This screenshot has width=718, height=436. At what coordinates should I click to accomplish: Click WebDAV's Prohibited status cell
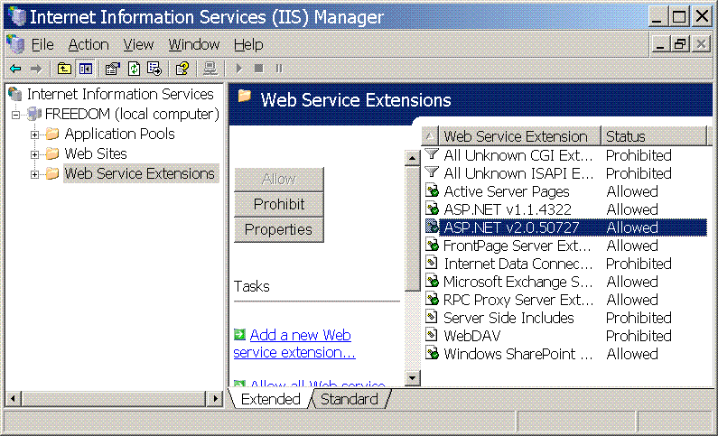pyautogui.click(x=639, y=336)
